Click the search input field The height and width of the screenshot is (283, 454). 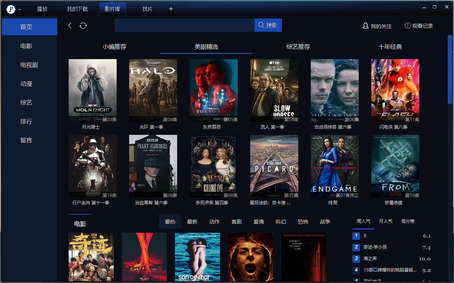coord(185,25)
